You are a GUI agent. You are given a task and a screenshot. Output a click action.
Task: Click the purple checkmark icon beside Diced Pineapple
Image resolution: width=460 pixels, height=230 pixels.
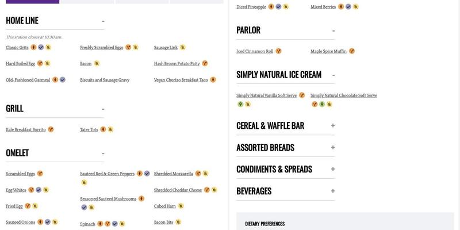(x=278, y=7)
